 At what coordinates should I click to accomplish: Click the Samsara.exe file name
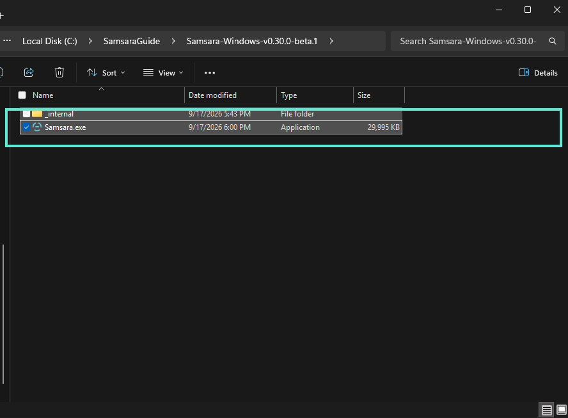pyautogui.click(x=65, y=127)
